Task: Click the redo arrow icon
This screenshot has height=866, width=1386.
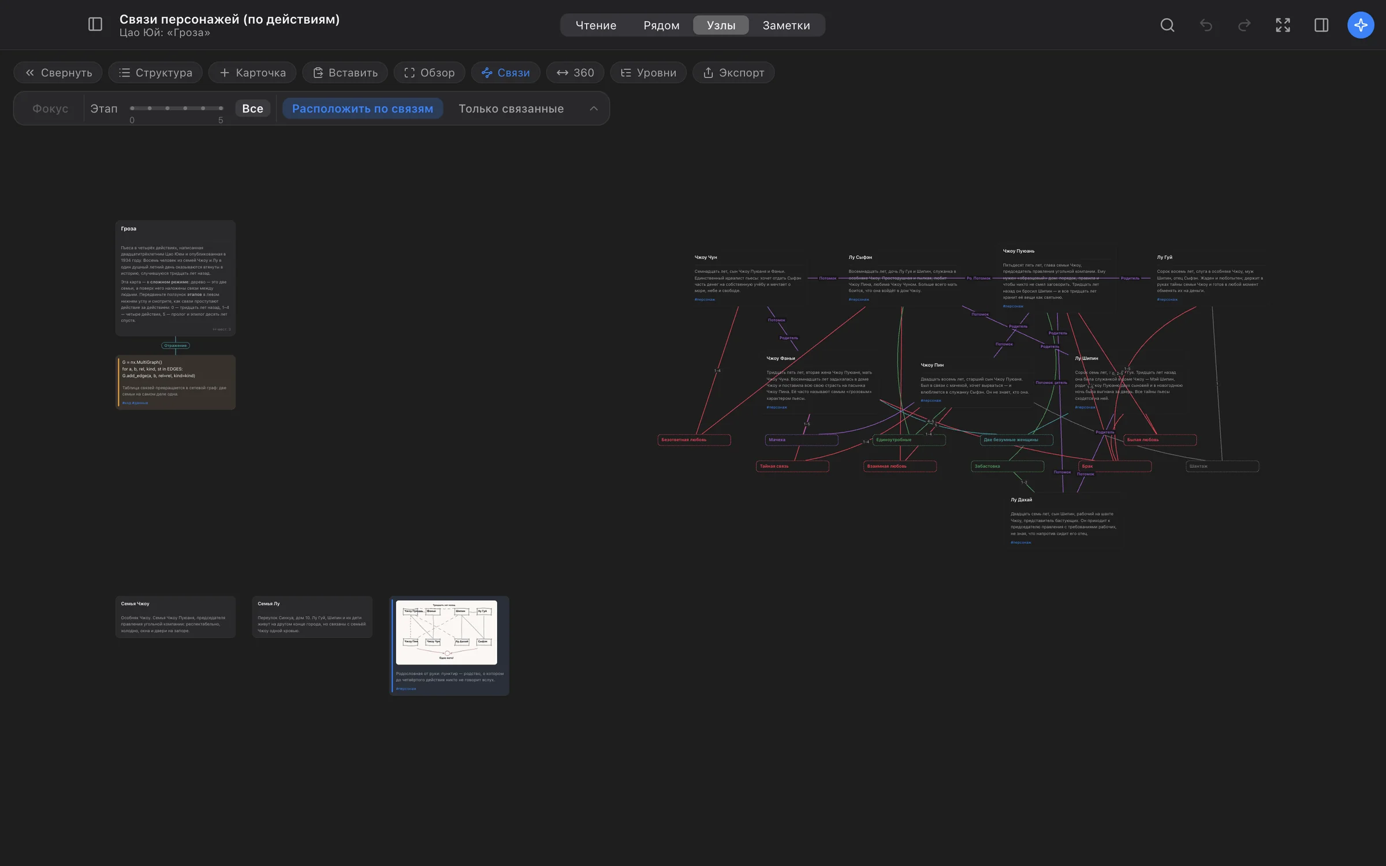Action: click(1245, 25)
